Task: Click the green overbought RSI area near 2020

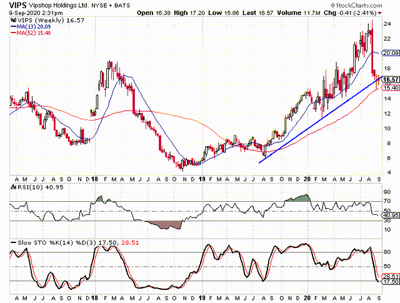Action: click(299, 199)
